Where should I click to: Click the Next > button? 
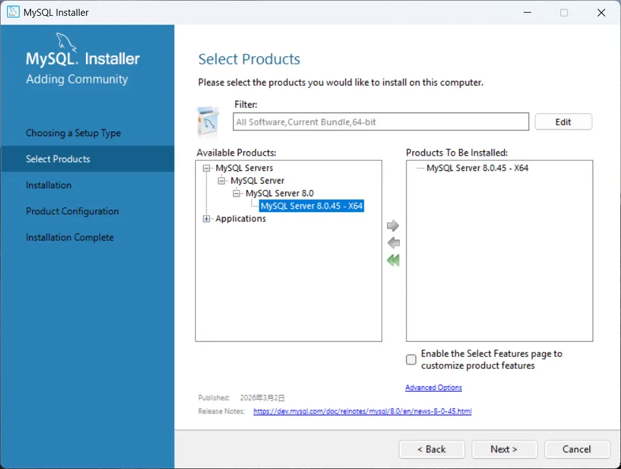(x=504, y=449)
